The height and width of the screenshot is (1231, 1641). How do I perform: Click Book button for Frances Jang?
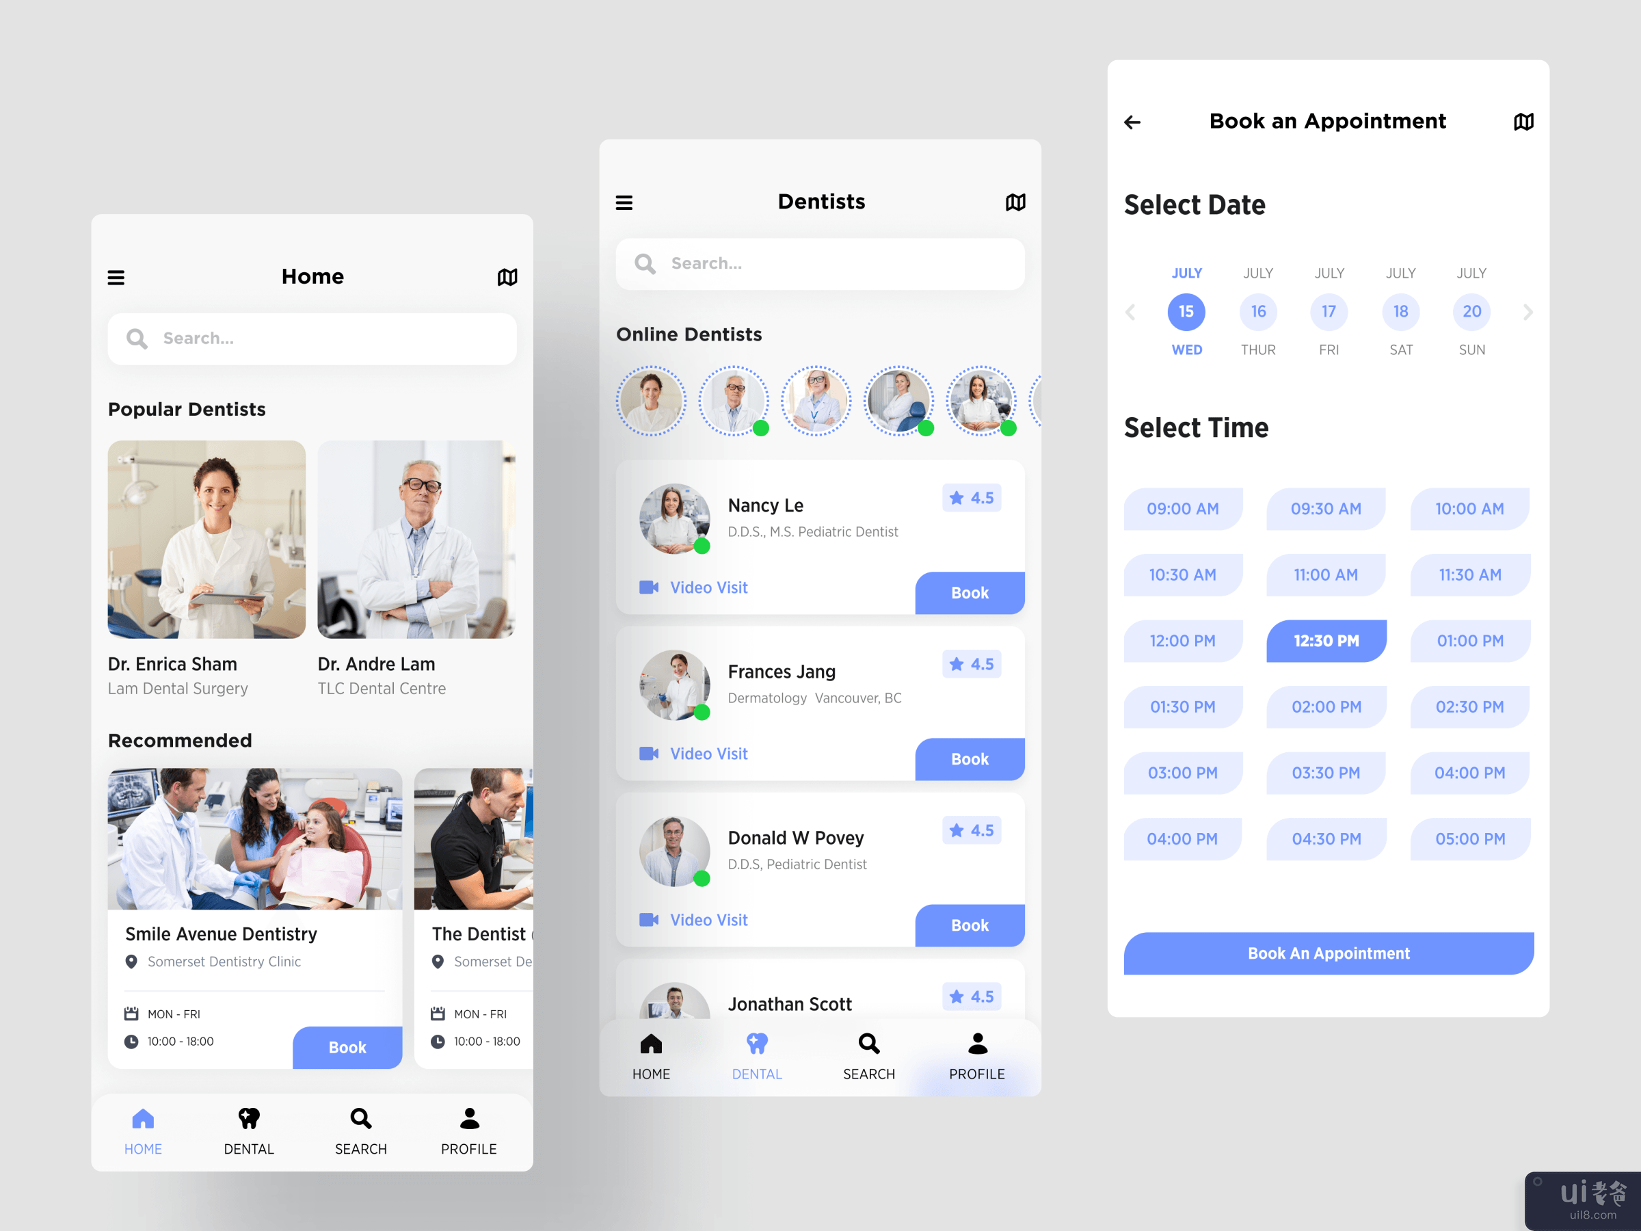[969, 760]
